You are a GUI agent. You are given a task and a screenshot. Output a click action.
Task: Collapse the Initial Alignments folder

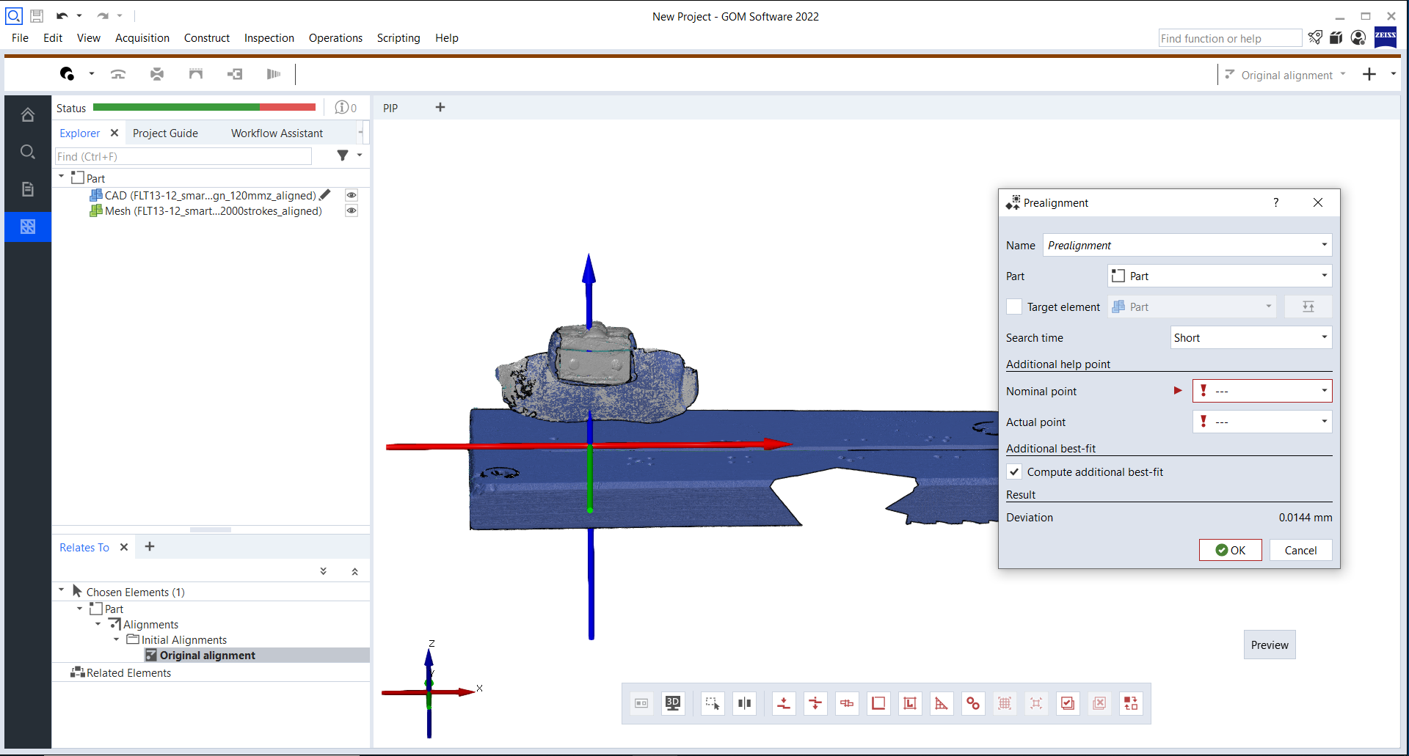tap(116, 639)
